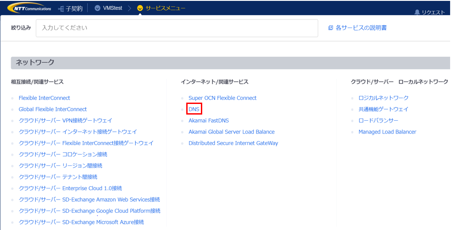451x230 pixels.
Task: Click the ネットワーク section header
Action: [x=35, y=63]
